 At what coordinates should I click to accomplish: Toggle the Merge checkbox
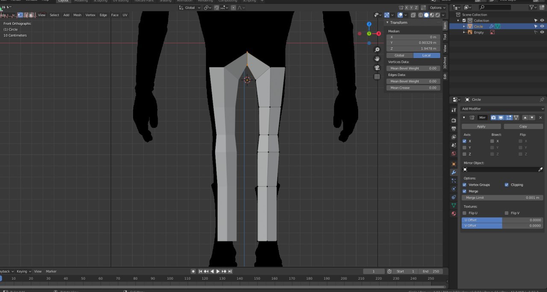(x=465, y=191)
